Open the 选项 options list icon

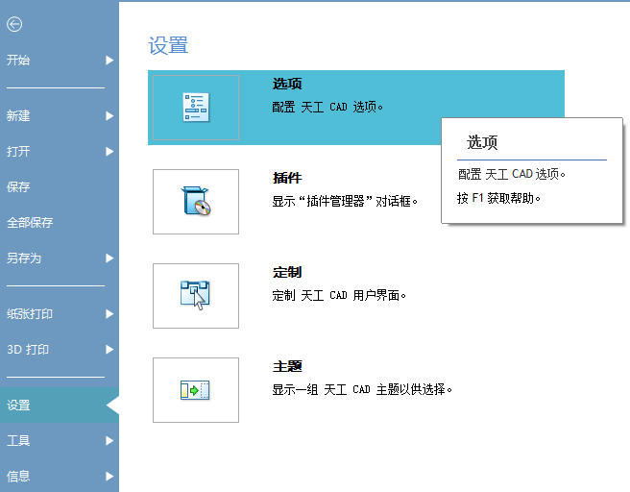pos(196,108)
